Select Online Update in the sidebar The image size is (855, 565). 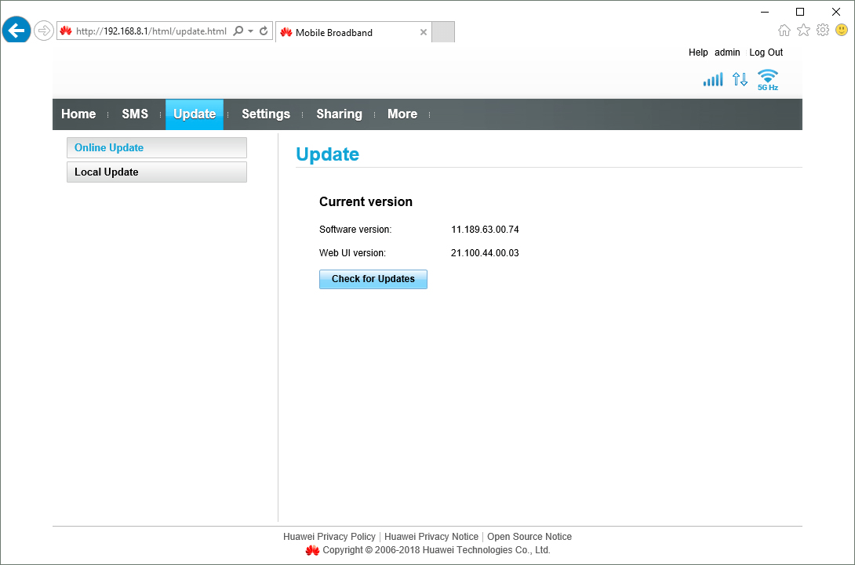[x=108, y=147]
